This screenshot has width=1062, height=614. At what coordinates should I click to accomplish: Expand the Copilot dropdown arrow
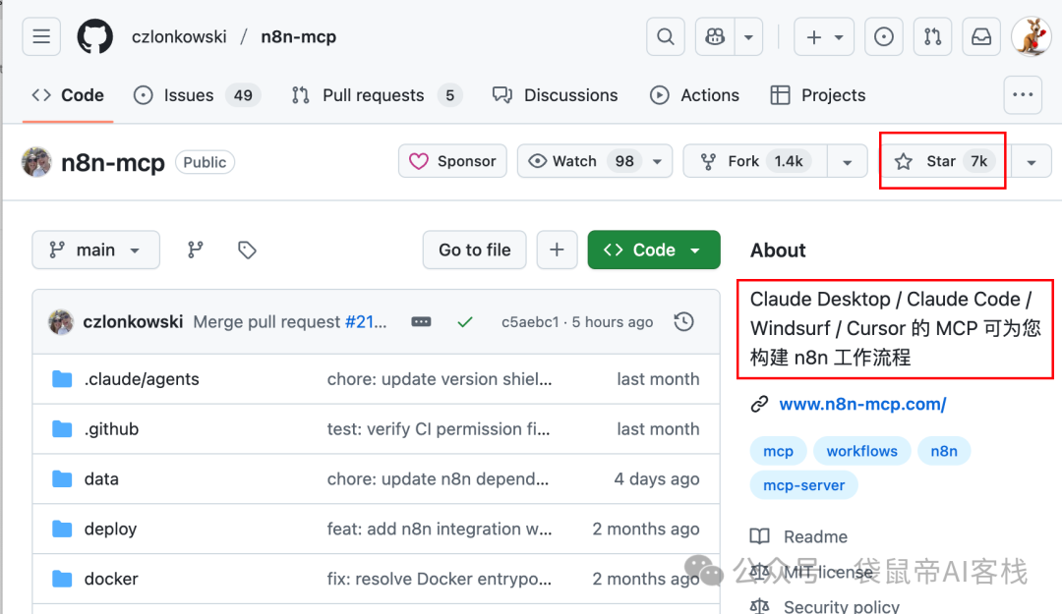point(748,36)
